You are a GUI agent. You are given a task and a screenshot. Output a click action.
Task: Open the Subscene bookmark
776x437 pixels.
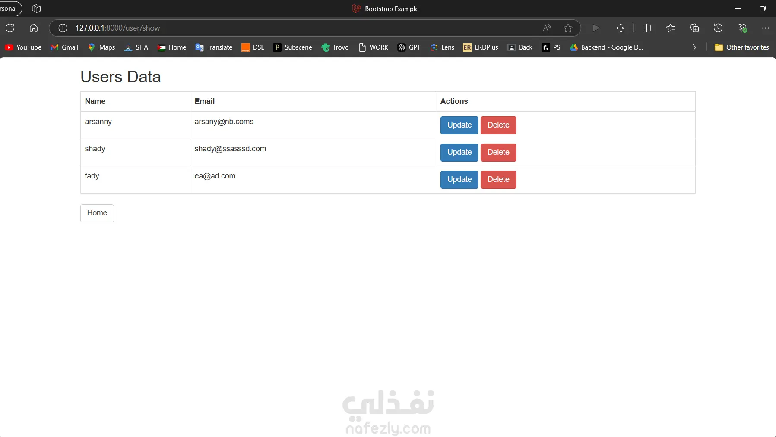point(293,47)
